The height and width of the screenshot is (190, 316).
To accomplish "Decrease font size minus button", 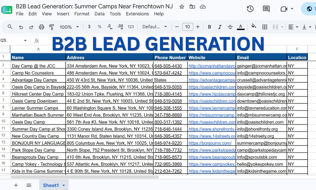I will point(177,27).
